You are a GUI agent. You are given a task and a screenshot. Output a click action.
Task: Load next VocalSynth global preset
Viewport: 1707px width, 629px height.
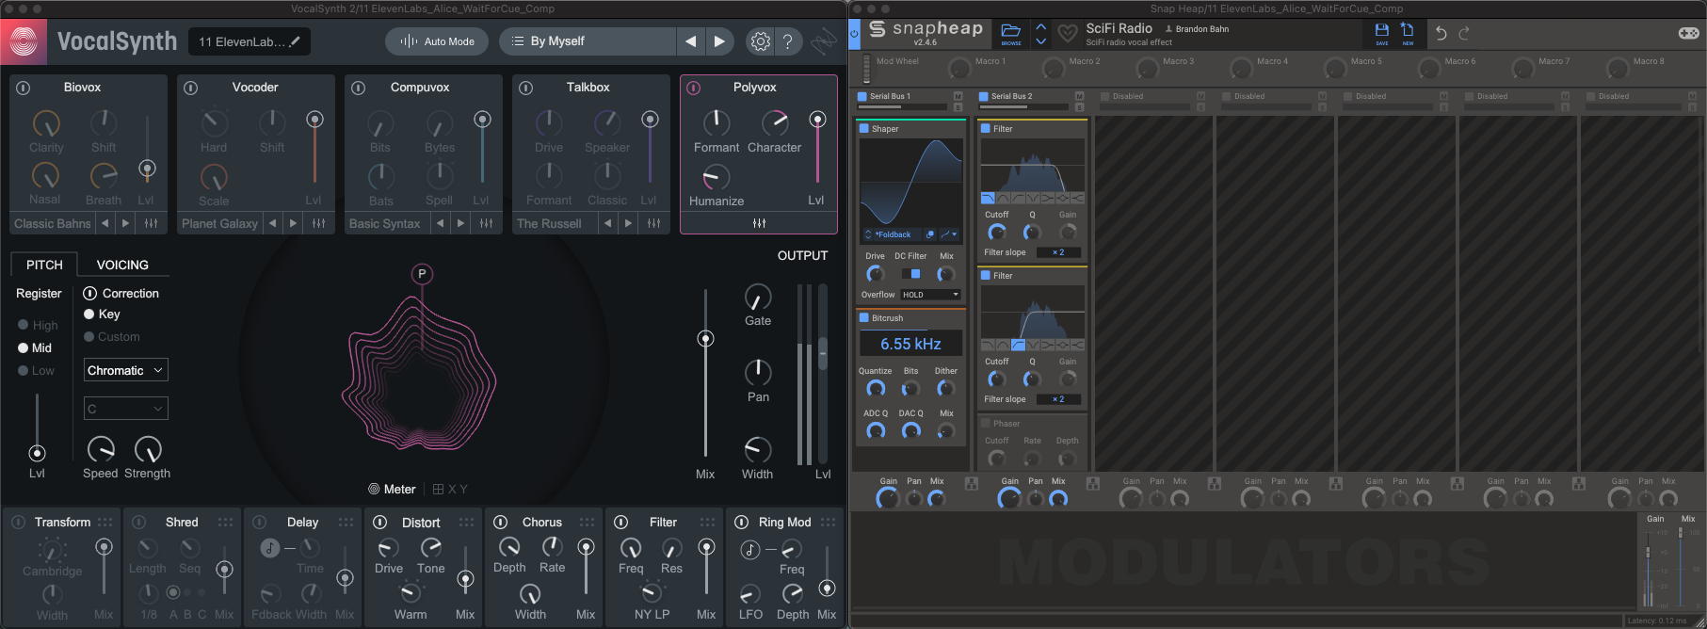[x=719, y=41]
